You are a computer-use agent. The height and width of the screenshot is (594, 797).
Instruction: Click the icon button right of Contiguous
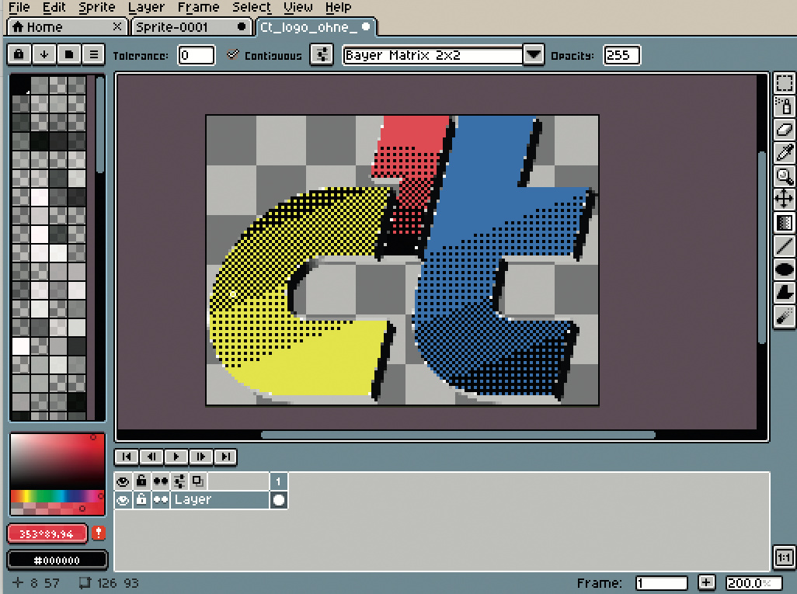click(322, 55)
